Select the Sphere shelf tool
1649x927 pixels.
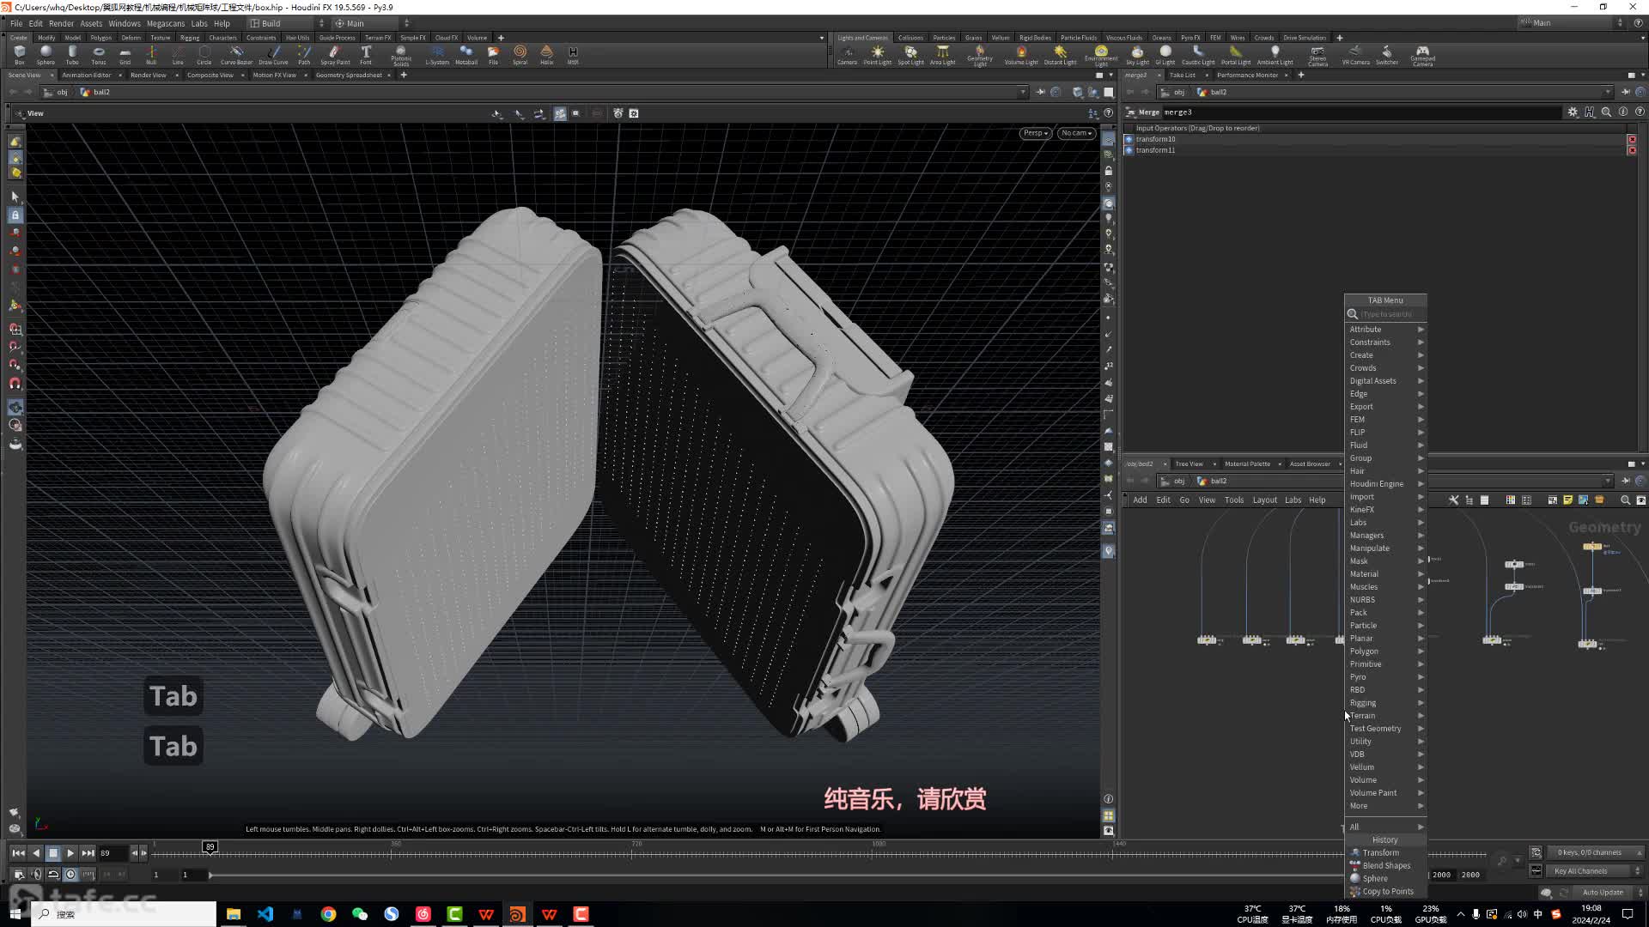click(46, 55)
